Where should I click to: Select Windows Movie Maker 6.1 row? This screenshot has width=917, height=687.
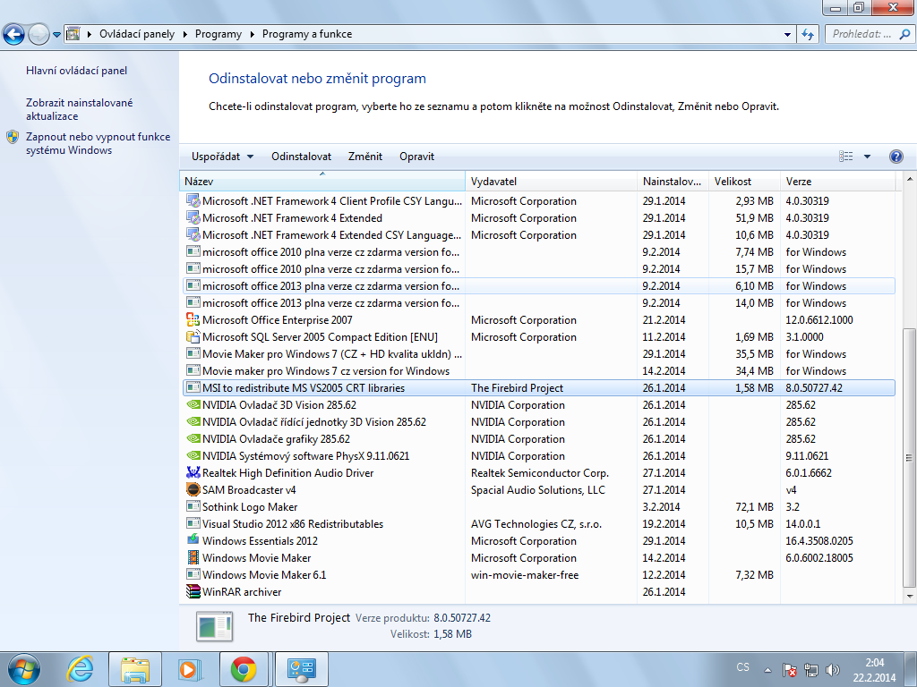click(538, 575)
